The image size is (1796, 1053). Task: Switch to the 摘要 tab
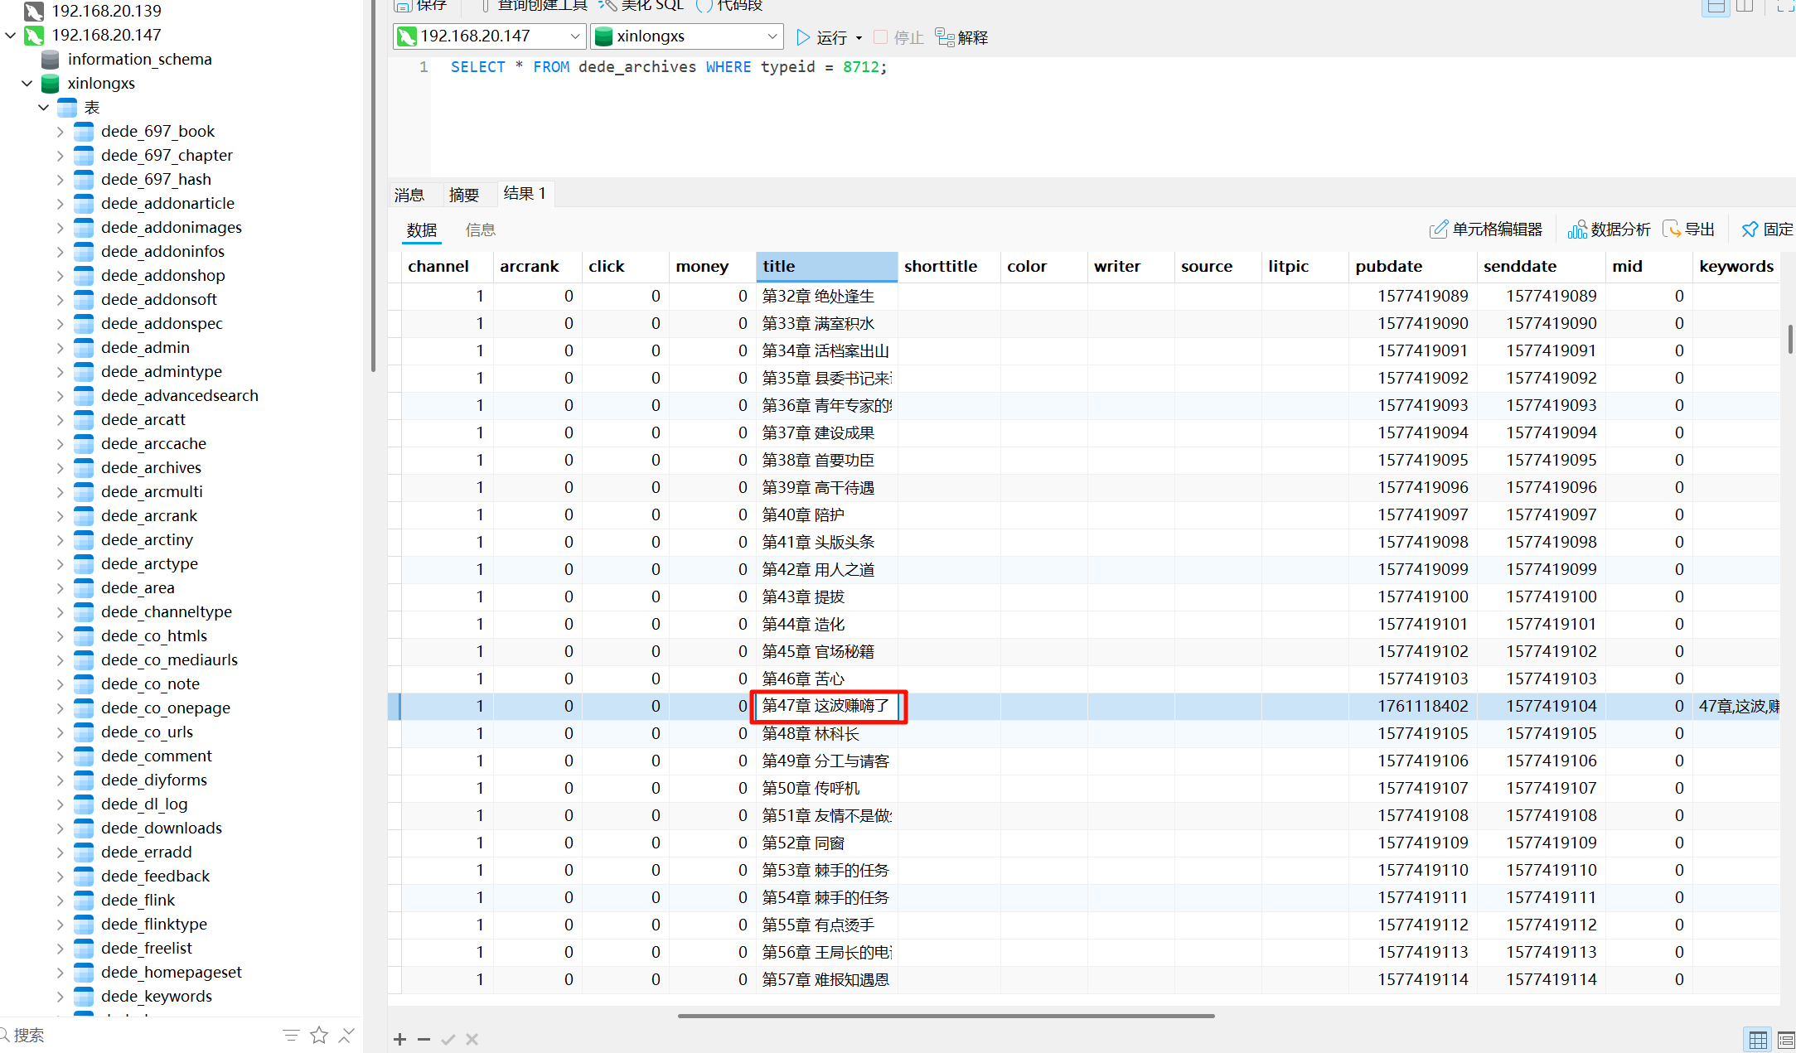464,195
